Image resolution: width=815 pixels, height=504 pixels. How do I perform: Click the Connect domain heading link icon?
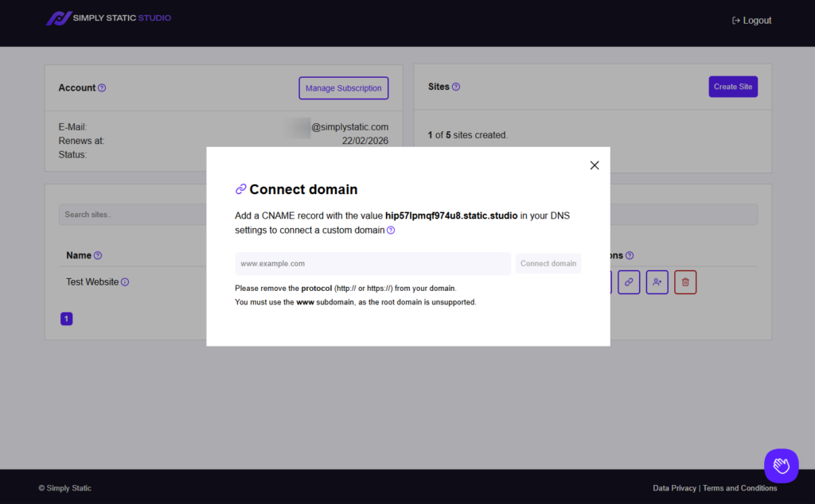pyautogui.click(x=240, y=189)
